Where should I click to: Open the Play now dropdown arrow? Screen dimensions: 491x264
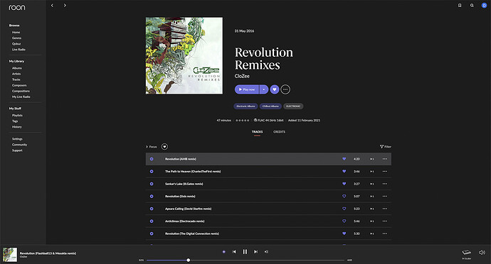coord(264,89)
